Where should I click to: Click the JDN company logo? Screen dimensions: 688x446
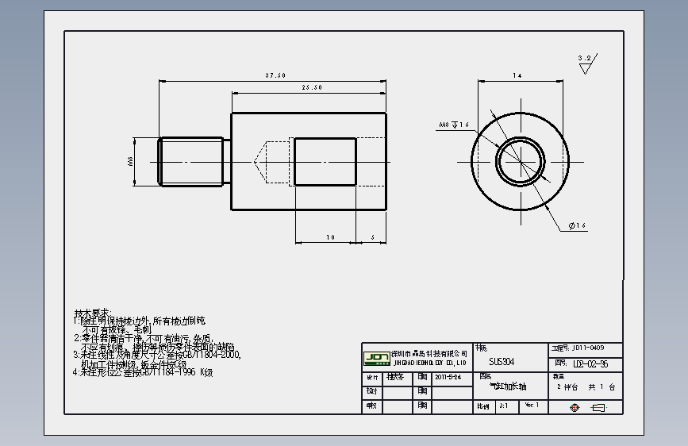(x=377, y=358)
